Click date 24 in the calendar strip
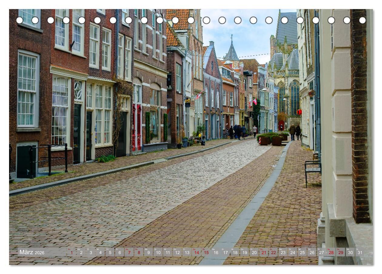This screenshot has width=382, height=274. 293,252
